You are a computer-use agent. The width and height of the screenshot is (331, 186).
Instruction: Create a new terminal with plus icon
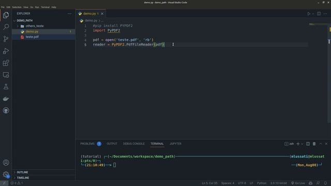click(298, 144)
